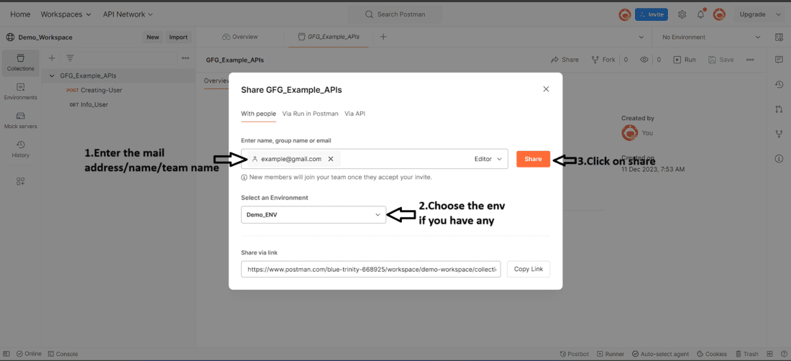Click the Online status indicator
The height and width of the screenshot is (361, 791).
click(29, 354)
